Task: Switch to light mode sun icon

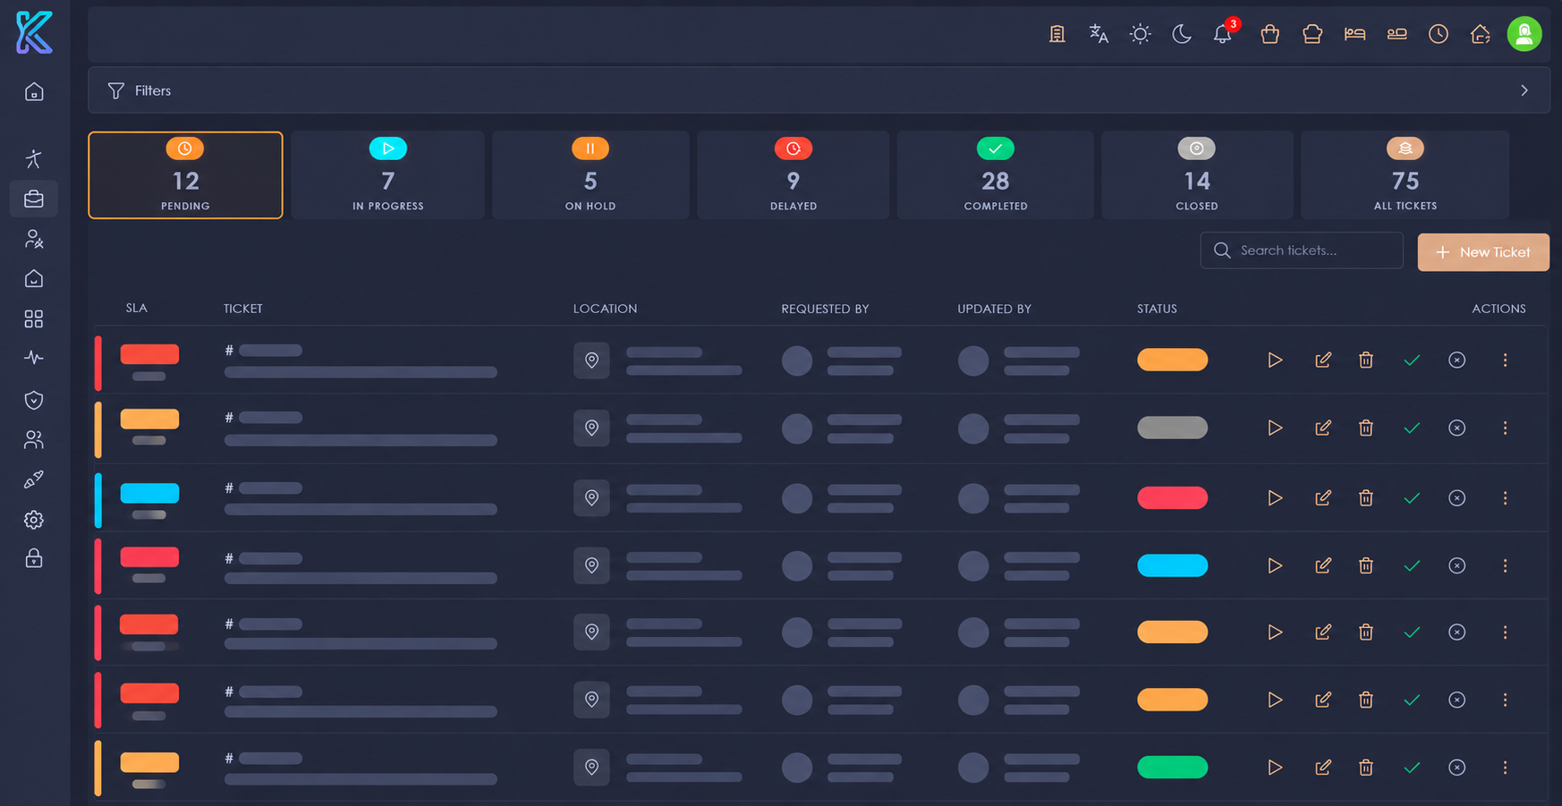Action: 1140,34
